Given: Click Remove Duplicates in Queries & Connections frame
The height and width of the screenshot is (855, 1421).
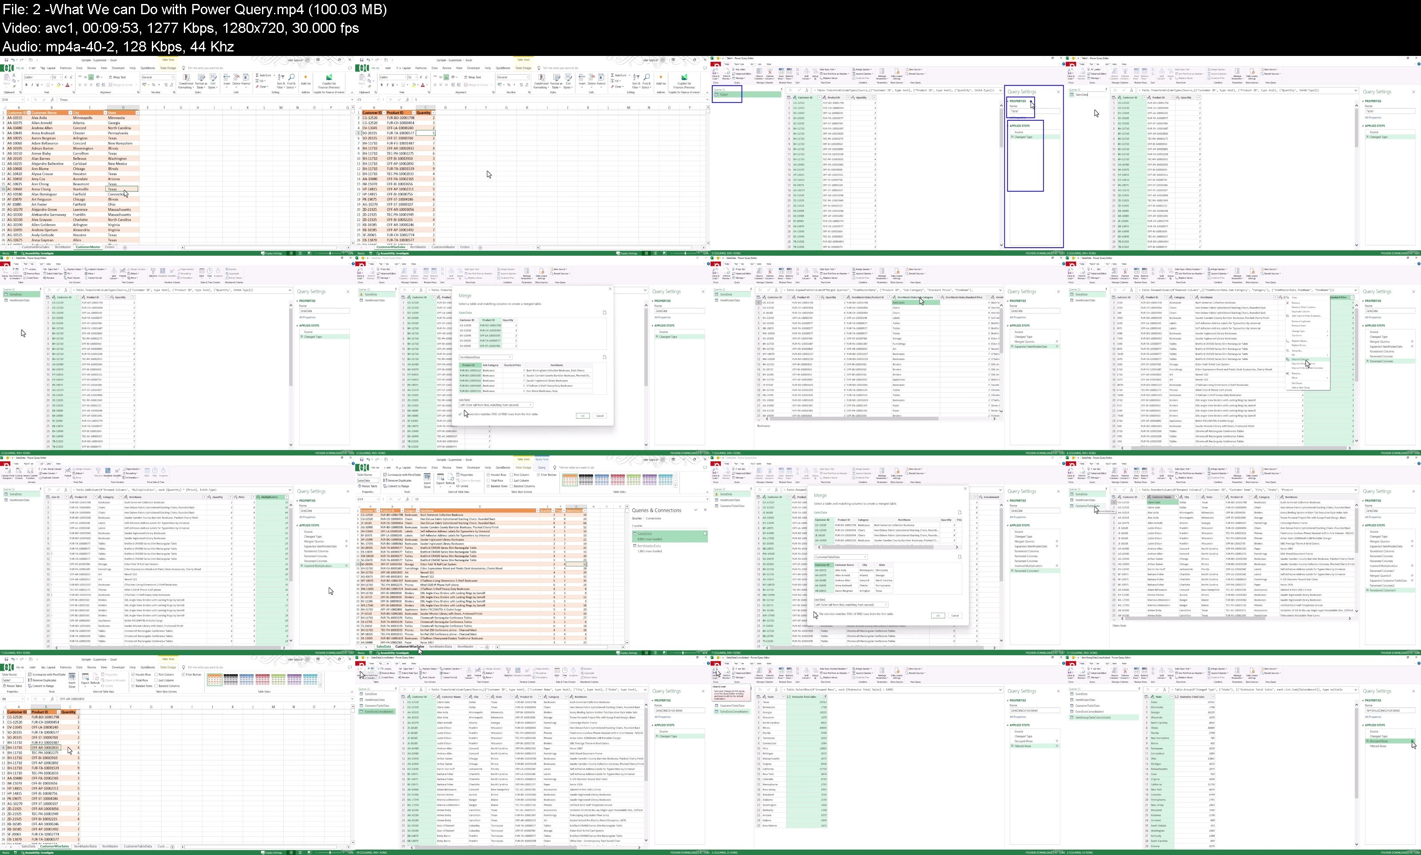Looking at the screenshot, I should pyautogui.click(x=397, y=480).
